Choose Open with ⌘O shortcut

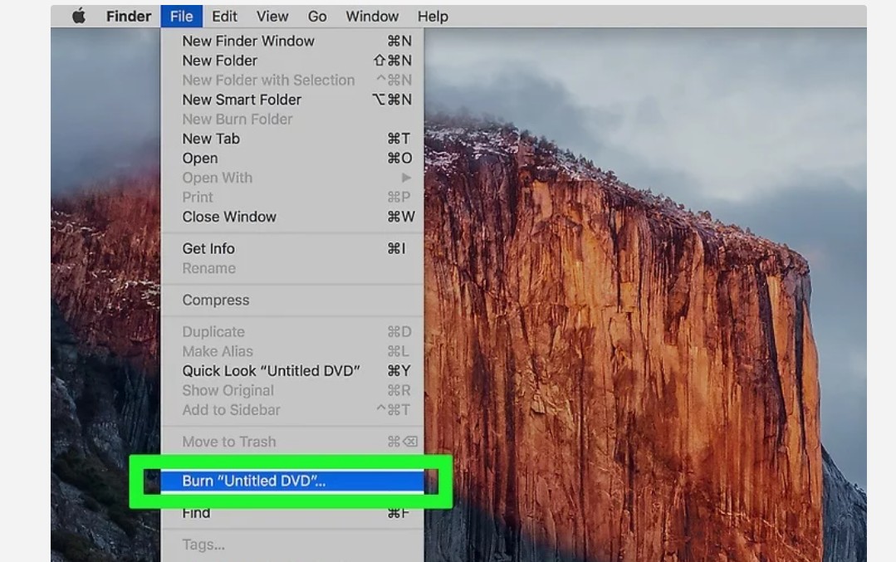click(292, 159)
